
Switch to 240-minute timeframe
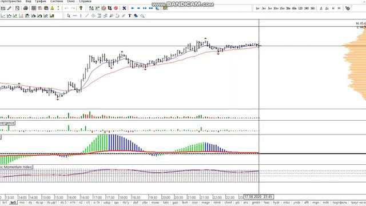pyautogui.click(x=307, y=9)
